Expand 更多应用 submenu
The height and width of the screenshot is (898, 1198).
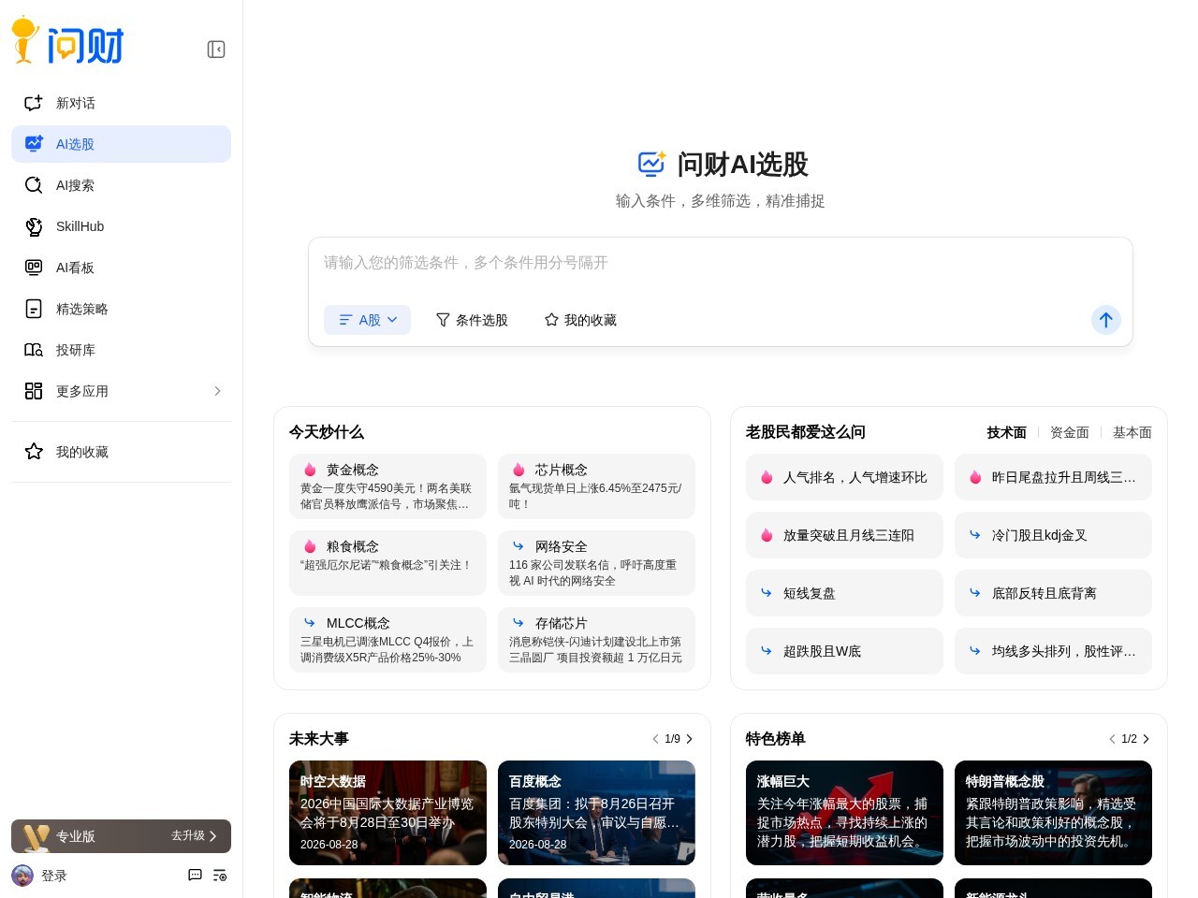click(x=121, y=391)
